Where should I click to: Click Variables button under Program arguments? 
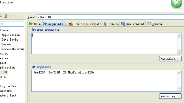coord(170,59)
